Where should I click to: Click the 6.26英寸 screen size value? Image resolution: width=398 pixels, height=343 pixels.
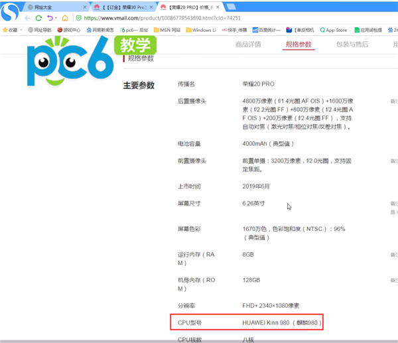[253, 204]
